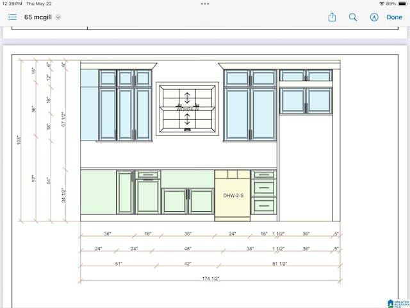Select the 54" height dimension

point(49,181)
